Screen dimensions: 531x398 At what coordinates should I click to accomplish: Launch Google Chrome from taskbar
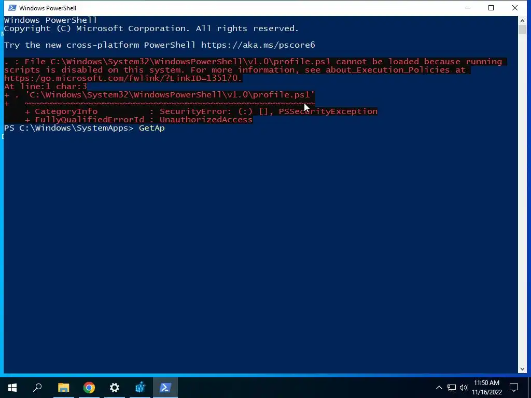pos(89,388)
